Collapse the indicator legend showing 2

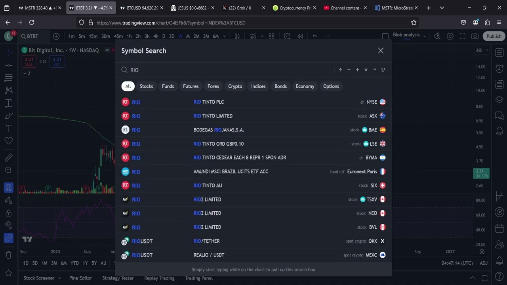(27, 73)
